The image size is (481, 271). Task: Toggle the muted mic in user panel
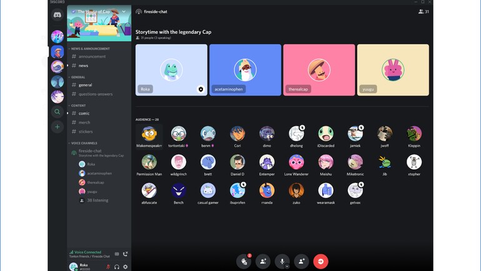pyautogui.click(x=108, y=267)
